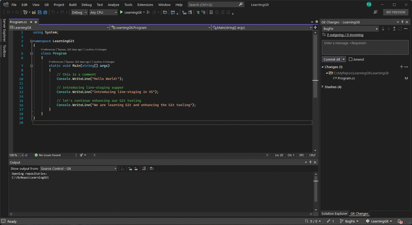Stage all changes with the plus icon
This screenshot has width=412, height=225.
(401, 67)
